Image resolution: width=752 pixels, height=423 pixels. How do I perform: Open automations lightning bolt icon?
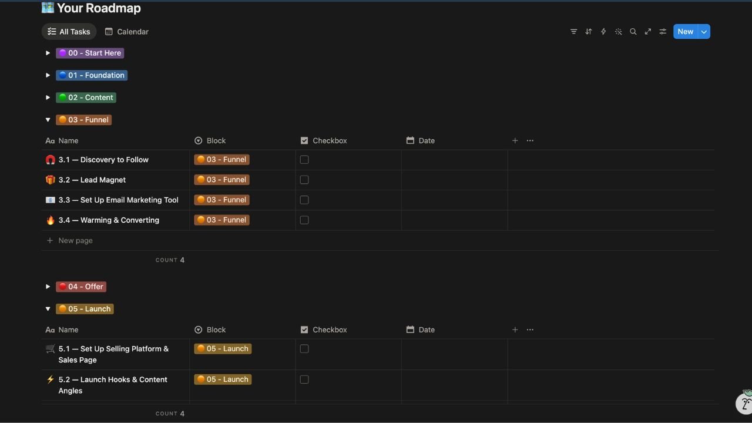603,32
